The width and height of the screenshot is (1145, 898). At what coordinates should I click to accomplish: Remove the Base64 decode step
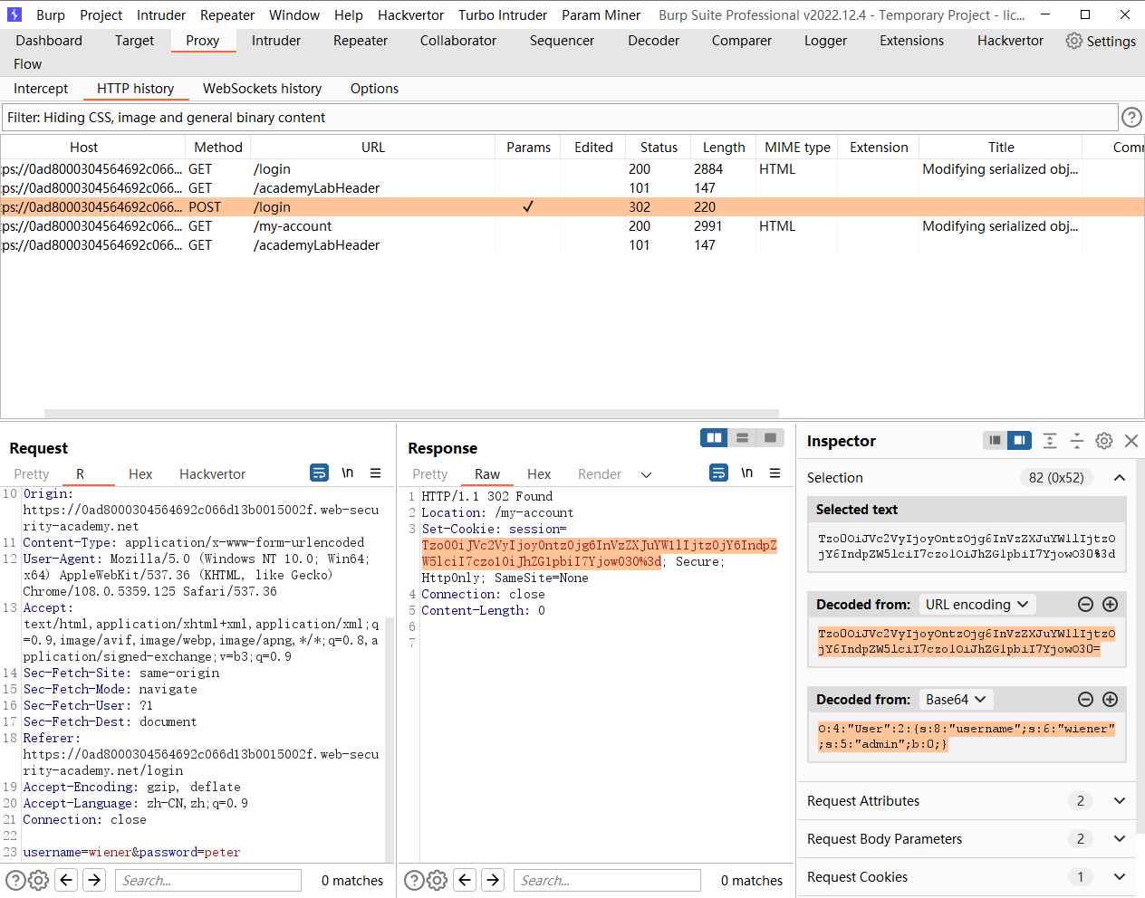coord(1085,699)
